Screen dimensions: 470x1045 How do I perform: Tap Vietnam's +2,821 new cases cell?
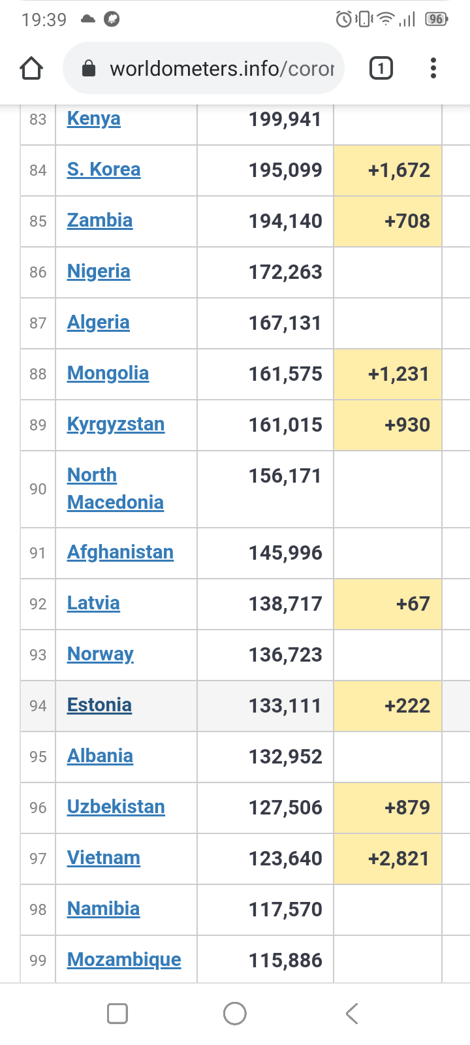(x=388, y=858)
